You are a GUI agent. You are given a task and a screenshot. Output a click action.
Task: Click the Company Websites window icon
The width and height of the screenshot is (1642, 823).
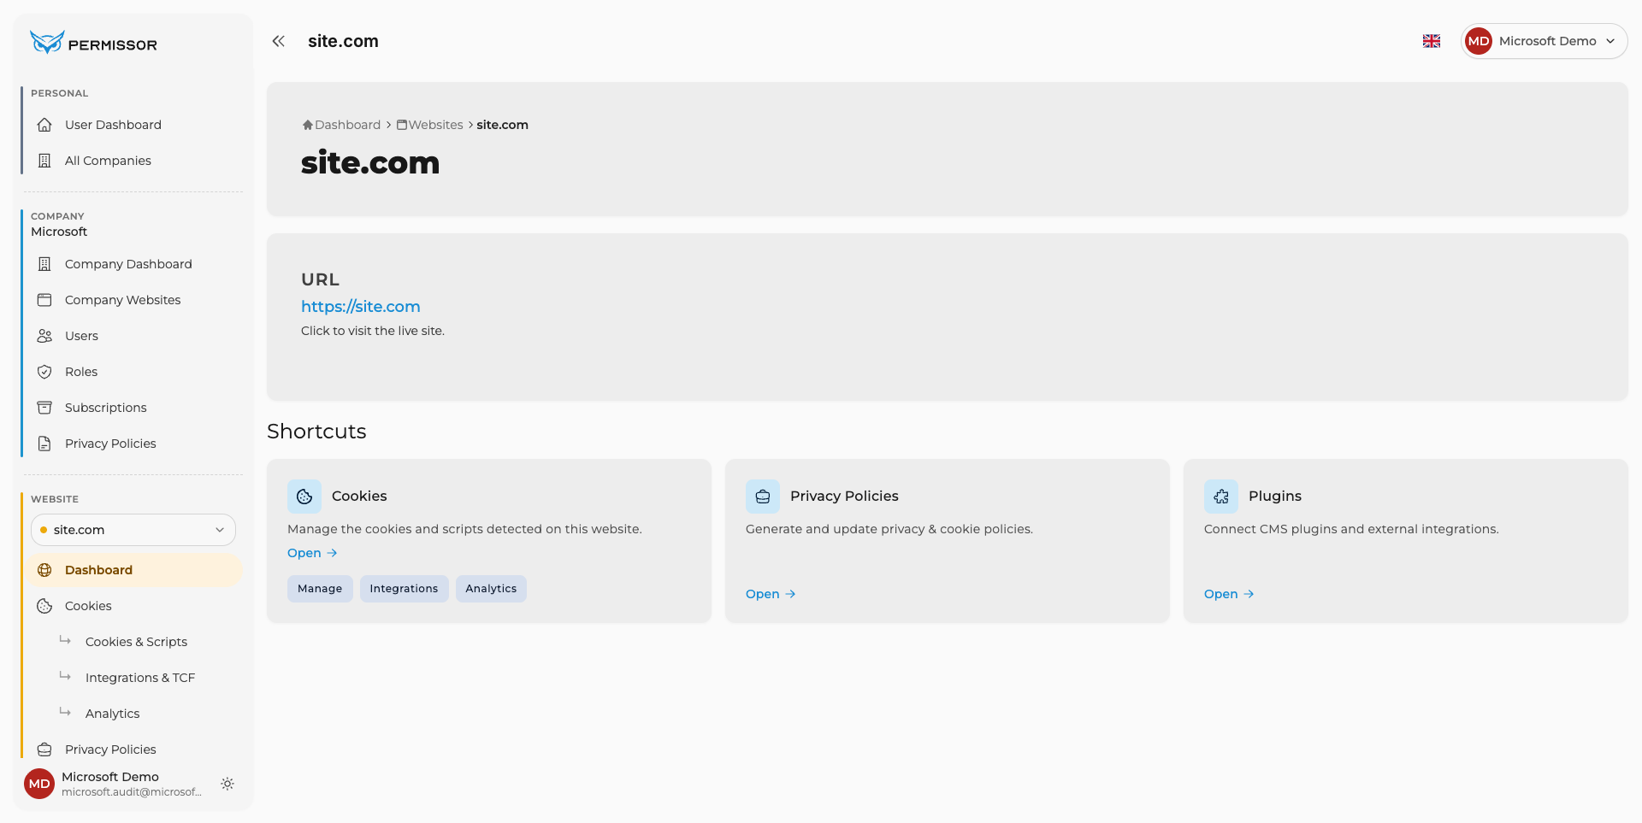point(44,300)
